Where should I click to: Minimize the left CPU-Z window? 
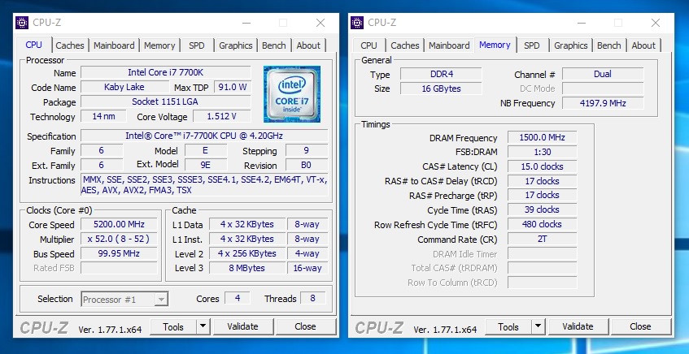[246, 23]
